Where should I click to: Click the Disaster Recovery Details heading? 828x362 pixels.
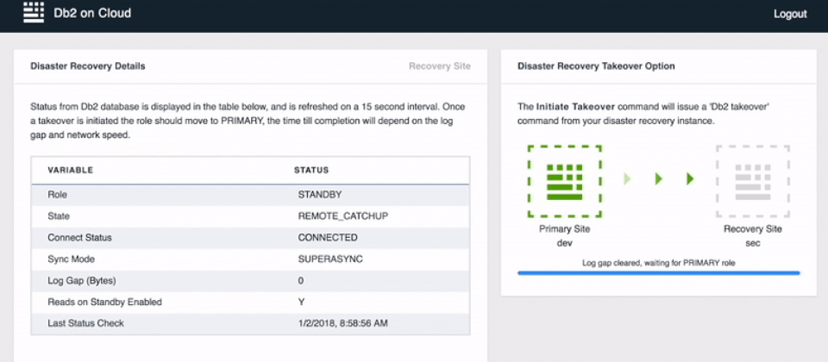87,66
